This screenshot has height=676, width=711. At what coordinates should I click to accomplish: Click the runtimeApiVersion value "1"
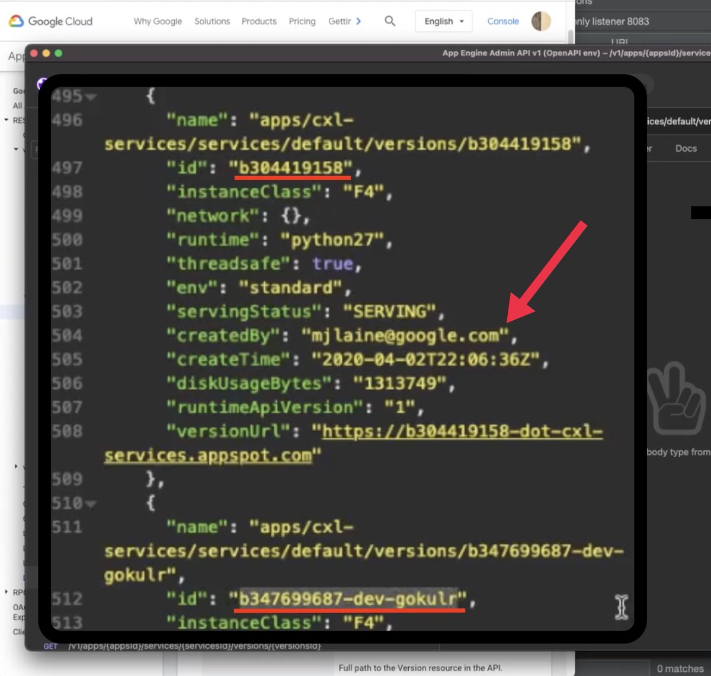tap(400, 408)
